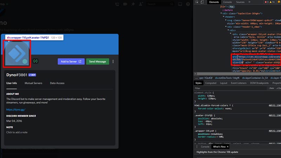Expand the bannerSVGWrapper svg node

pyautogui.click(x=226, y=20)
